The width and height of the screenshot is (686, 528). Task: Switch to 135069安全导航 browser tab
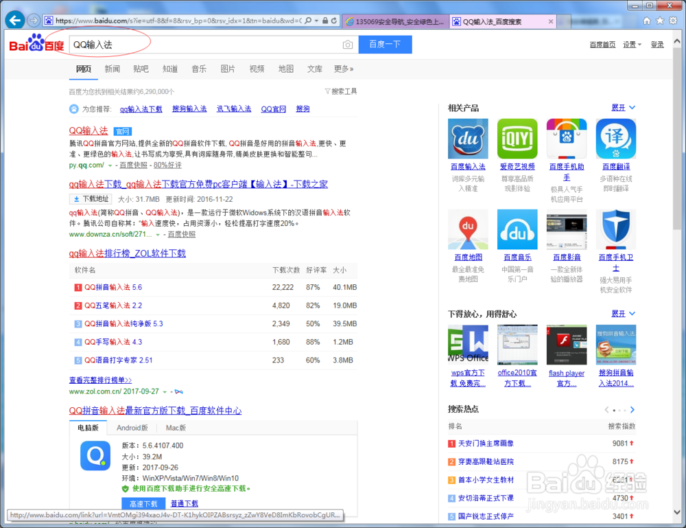point(395,21)
